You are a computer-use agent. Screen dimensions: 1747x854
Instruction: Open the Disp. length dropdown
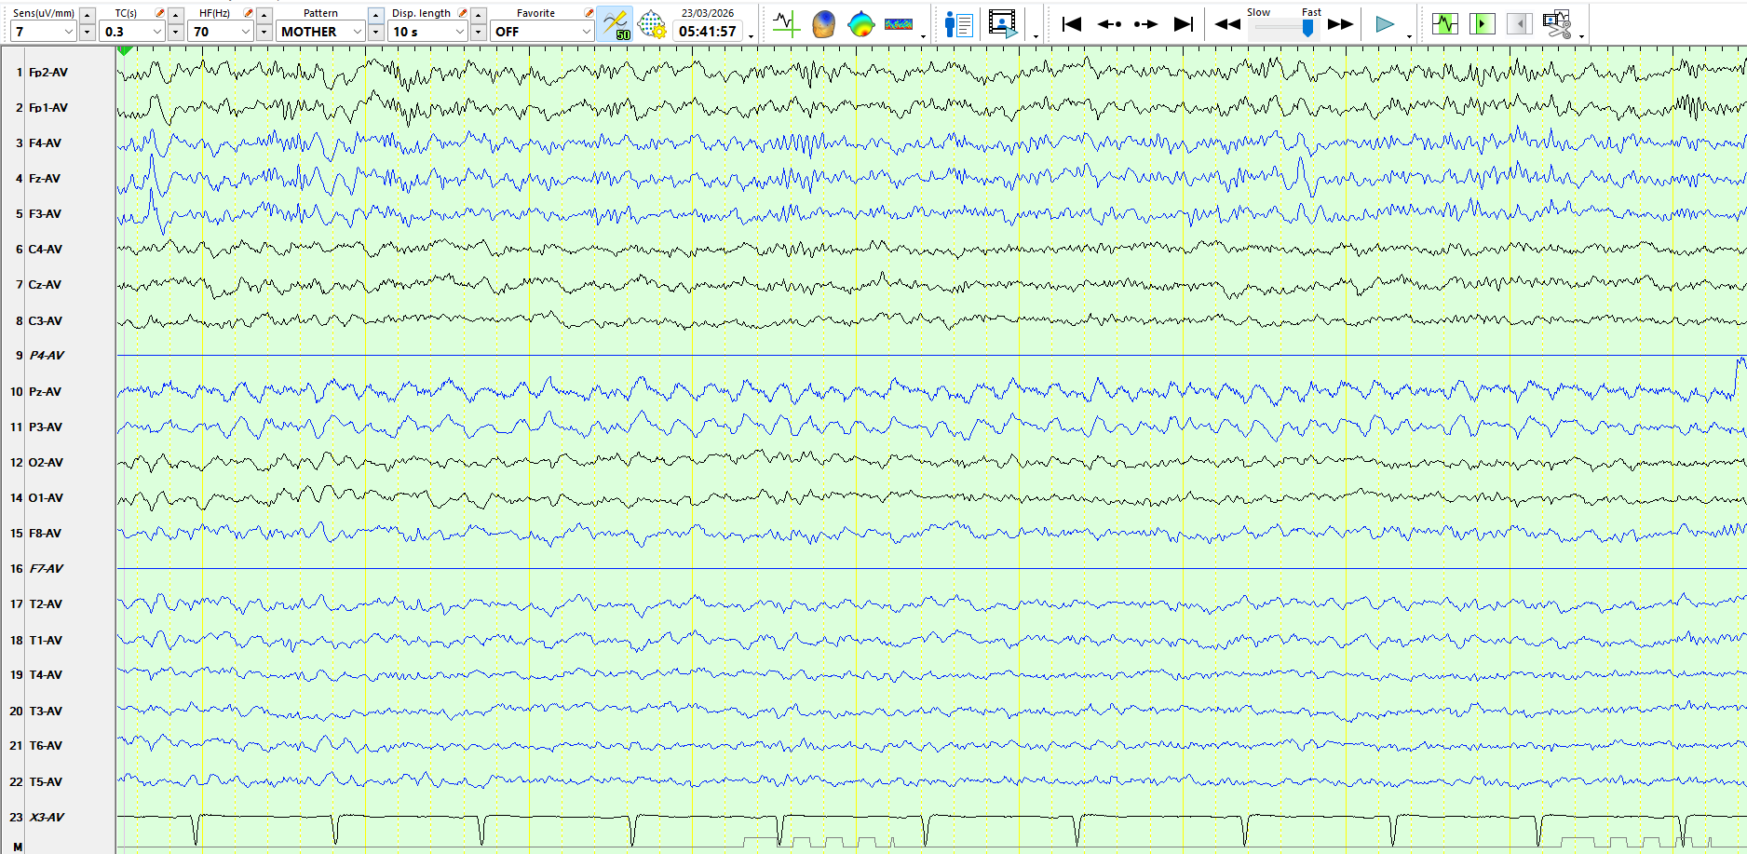[x=427, y=32]
